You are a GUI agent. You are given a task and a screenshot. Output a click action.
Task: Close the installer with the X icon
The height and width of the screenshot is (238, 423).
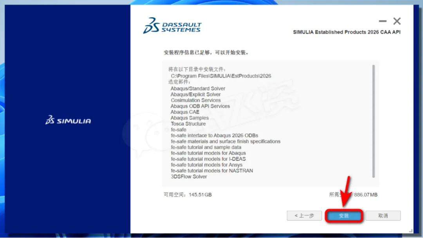pos(397,21)
